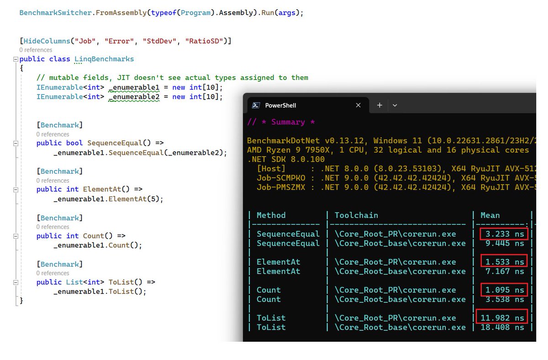Viewport: 548px width, 360px height.
Task: Collapse the ToList method body
Action: (15, 282)
